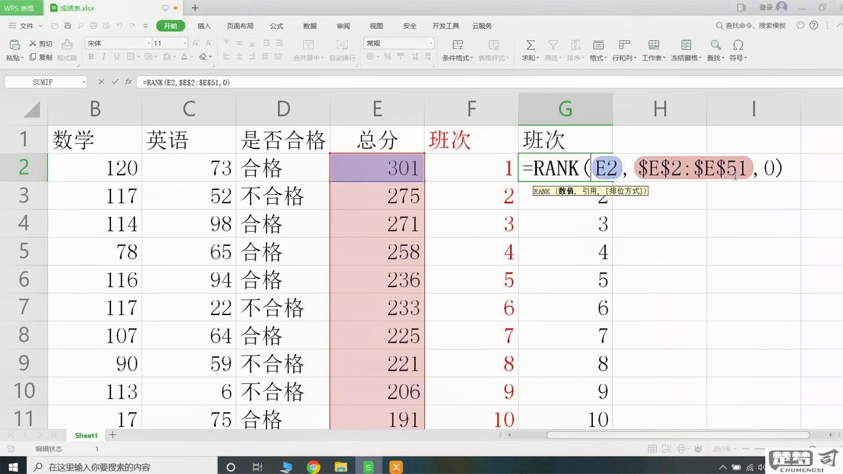
Task: Add a new sheet with plus button
Action: coord(113,435)
